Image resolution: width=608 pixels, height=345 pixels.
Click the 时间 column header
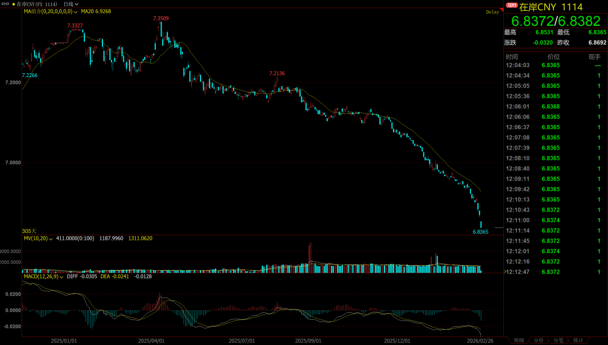click(x=512, y=57)
